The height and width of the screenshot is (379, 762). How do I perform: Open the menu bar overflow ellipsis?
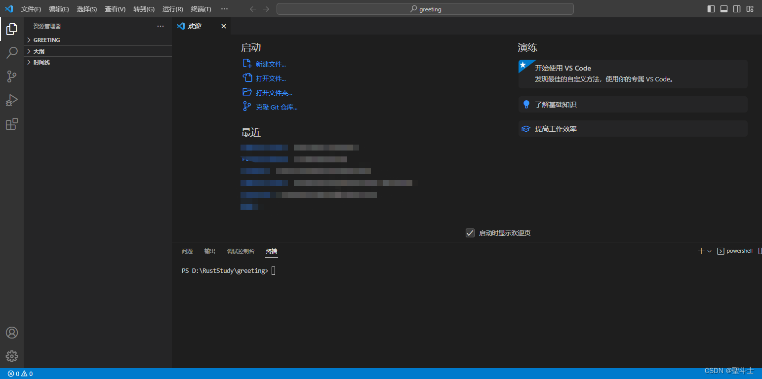coord(225,9)
